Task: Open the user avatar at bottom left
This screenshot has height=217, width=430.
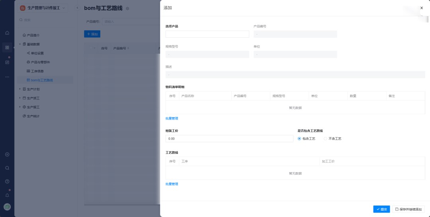Action: click(7, 207)
